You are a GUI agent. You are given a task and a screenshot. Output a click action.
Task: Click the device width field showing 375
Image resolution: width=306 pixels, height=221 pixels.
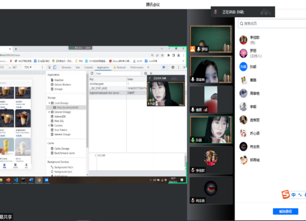(x=3, y=67)
